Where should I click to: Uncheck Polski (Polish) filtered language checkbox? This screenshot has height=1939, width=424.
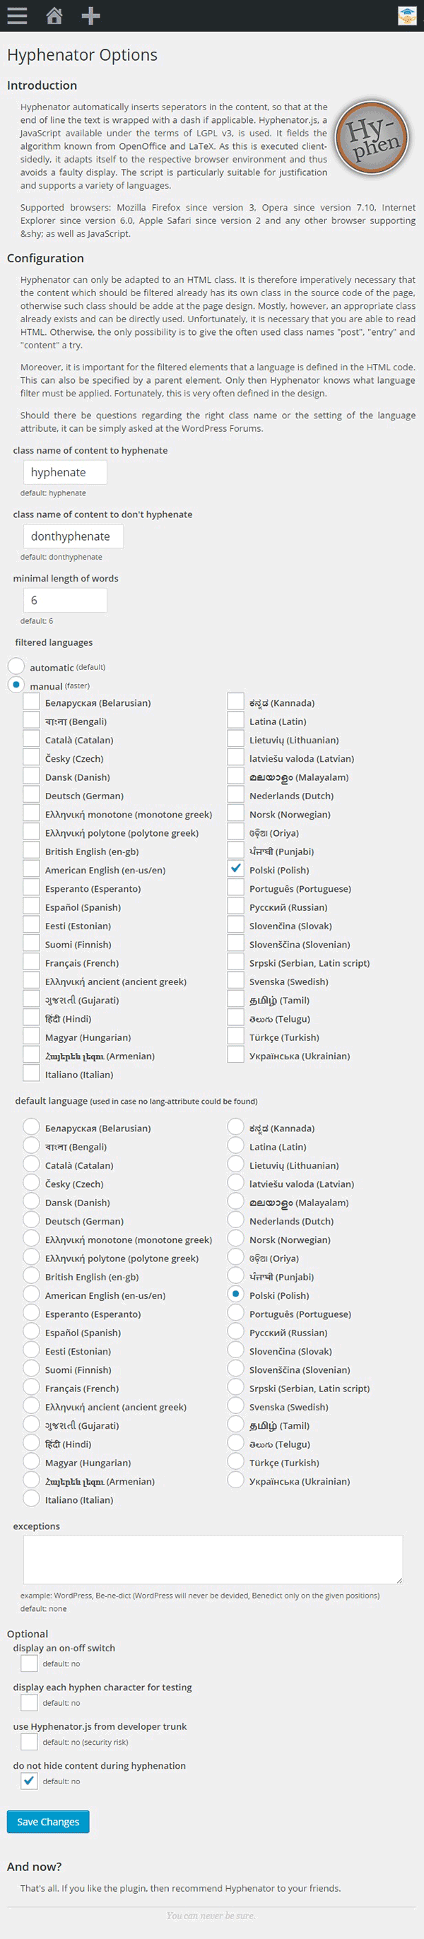(236, 868)
